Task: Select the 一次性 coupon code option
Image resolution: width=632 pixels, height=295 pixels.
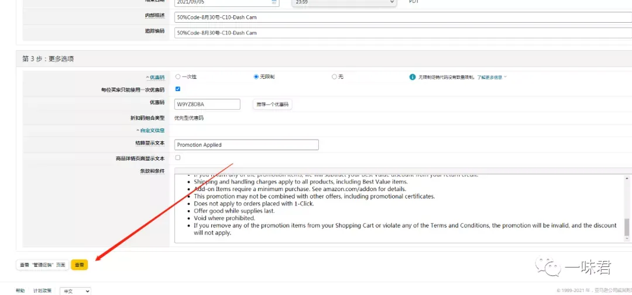Action: pos(178,77)
